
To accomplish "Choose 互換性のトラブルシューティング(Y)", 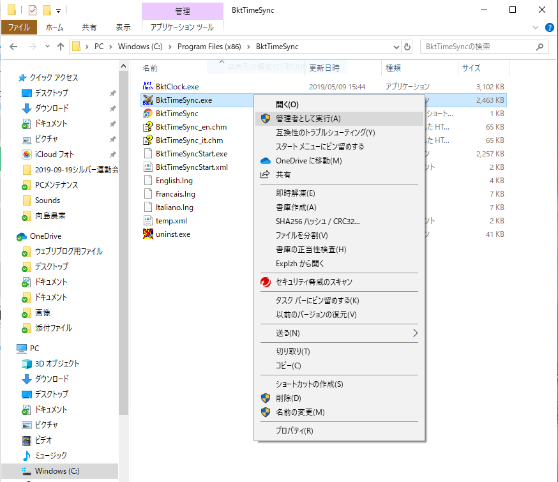I will (339, 133).
